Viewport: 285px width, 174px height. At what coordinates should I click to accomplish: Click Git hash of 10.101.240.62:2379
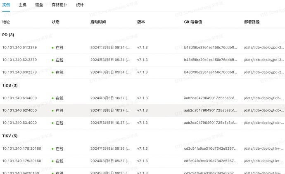[210, 60]
